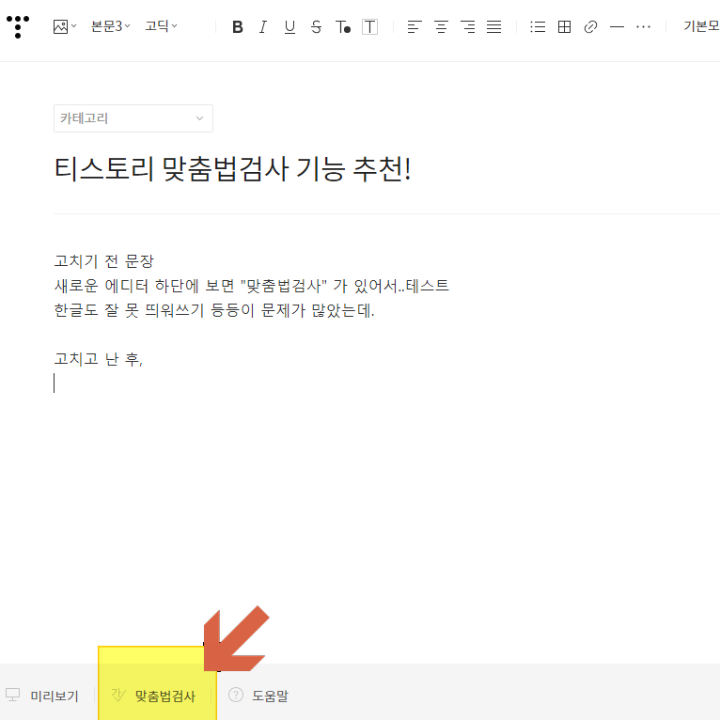The height and width of the screenshot is (720, 720).
Task: Click the preview monitor icon
Action: 13,695
